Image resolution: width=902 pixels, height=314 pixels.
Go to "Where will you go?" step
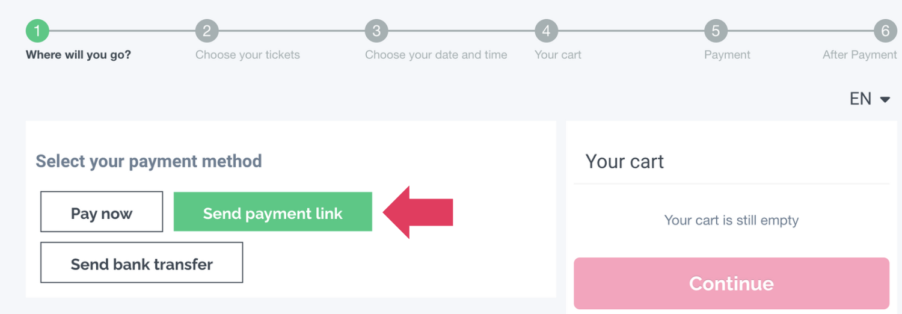click(x=78, y=55)
